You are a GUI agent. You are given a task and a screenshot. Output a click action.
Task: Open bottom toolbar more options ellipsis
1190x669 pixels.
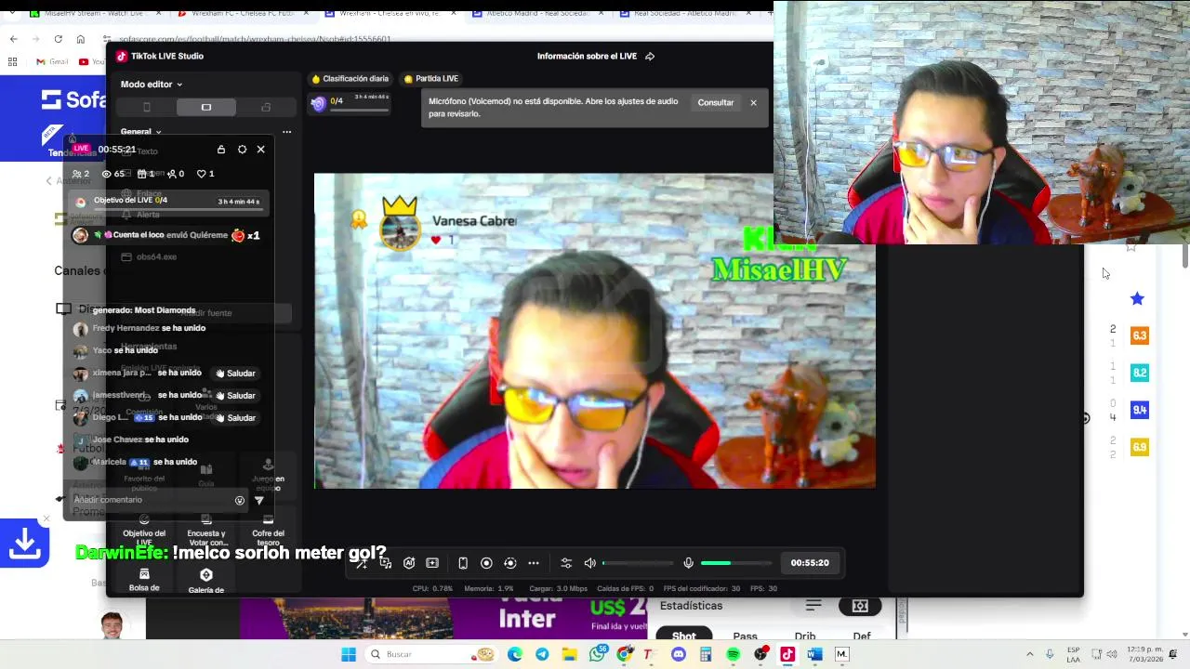click(534, 563)
